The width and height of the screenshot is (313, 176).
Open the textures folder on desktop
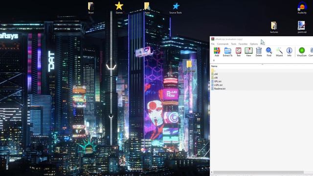tap(274, 27)
